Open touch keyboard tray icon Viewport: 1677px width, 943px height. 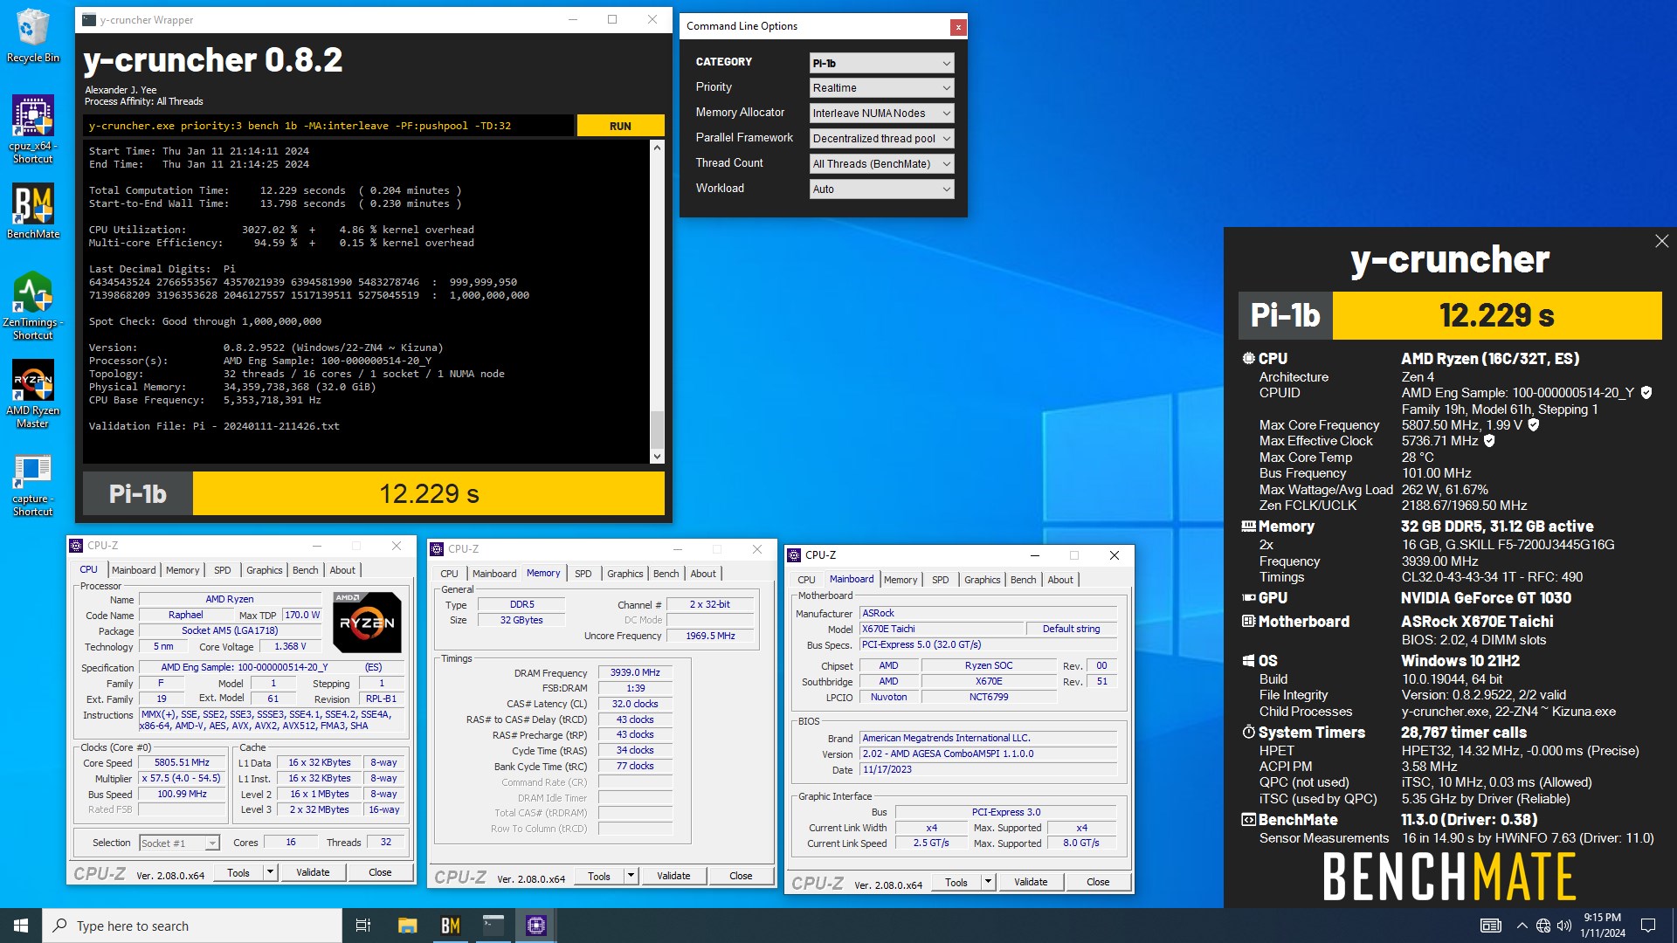[x=1491, y=926]
